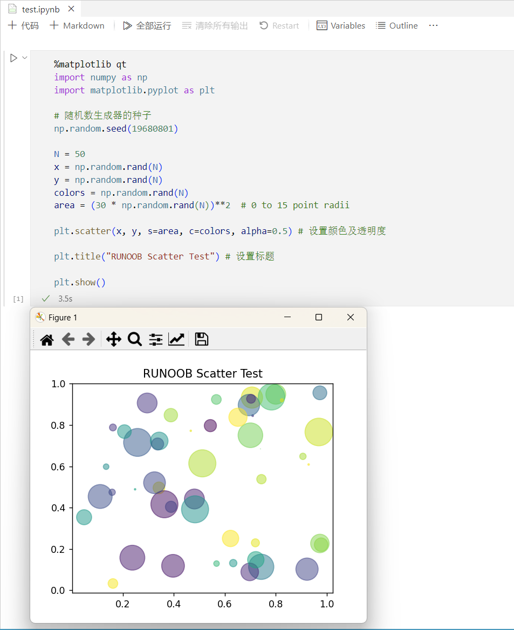Maximize the Figure 1 window
514x630 pixels.
click(x=319, y=317)
